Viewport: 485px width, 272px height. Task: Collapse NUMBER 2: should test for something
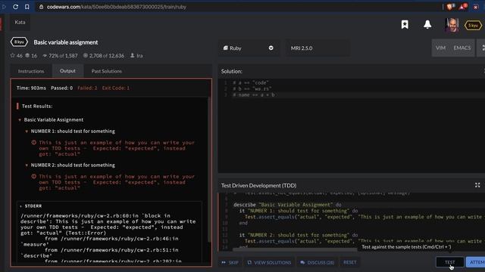tap(27, 165)
